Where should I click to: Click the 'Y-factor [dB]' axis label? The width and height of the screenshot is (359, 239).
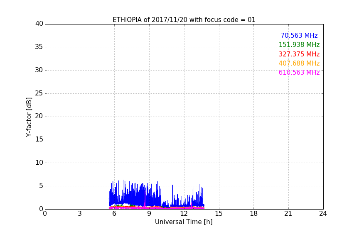[x=29, y=117]
